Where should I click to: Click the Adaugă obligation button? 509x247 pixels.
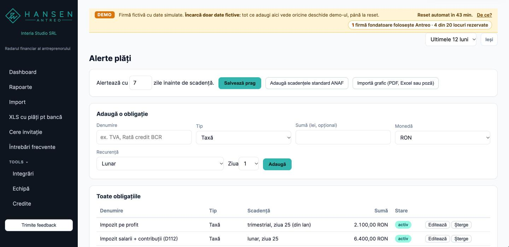click(277, 164)
